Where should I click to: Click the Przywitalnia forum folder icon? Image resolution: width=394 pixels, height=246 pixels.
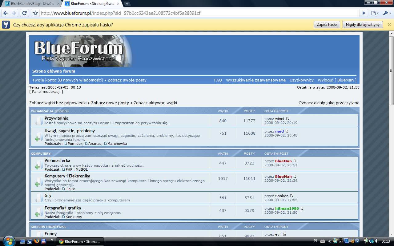click(38, 121)
